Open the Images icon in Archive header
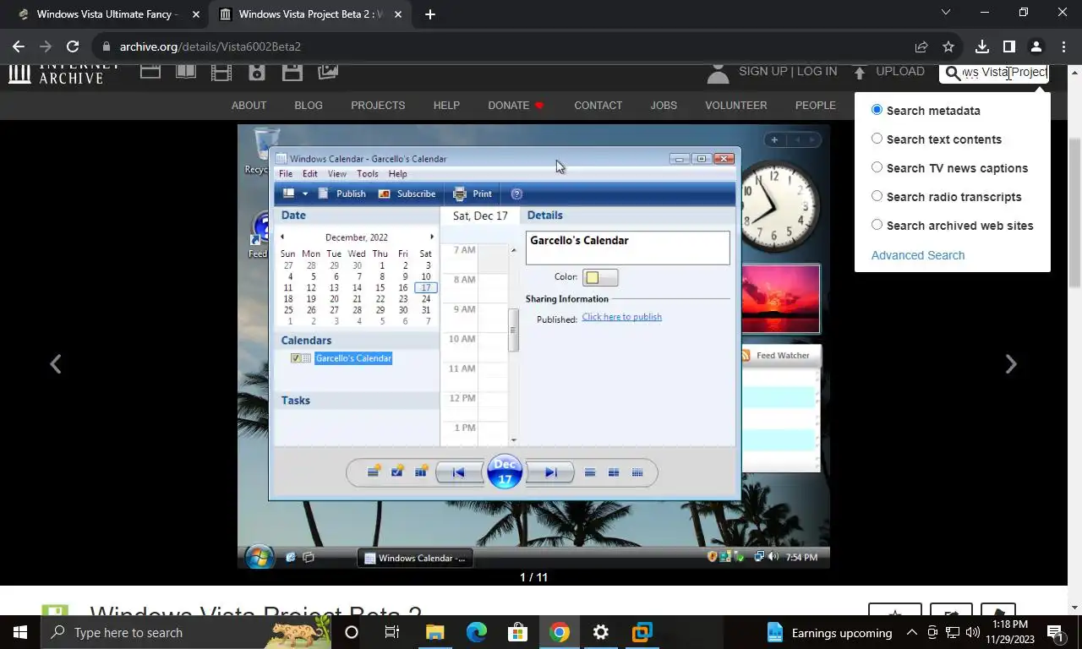Image resolution: width=1082 pixels, height=649 pixels. (x=328, y=72)
